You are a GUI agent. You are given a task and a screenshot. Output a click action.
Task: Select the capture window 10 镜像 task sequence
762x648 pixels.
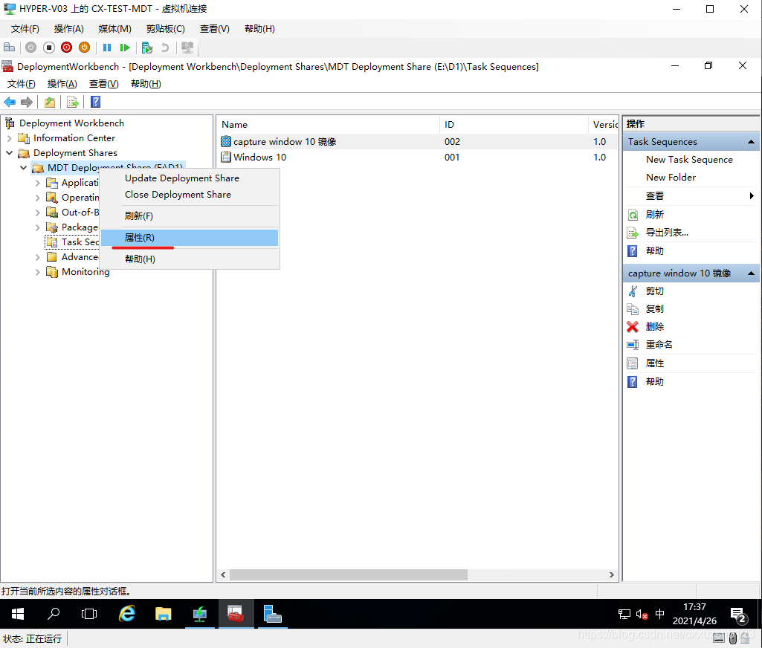[284, 142]
